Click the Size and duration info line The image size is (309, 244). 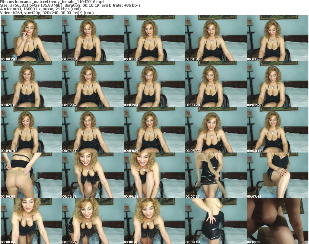70,5
